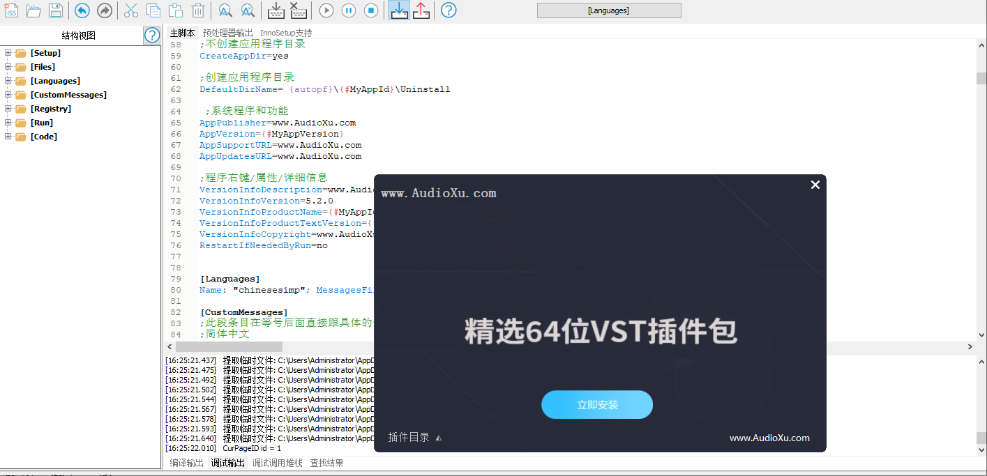This screenshot has width=987, height=476.
Task: Click the 立即安装 button
Action: 597,404
